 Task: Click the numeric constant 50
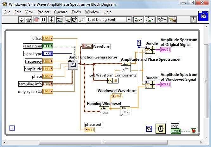(x=149, y=129)
